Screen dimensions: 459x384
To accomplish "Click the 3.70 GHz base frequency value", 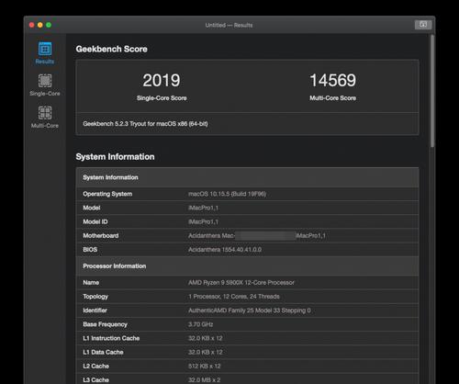I will 201,324.
